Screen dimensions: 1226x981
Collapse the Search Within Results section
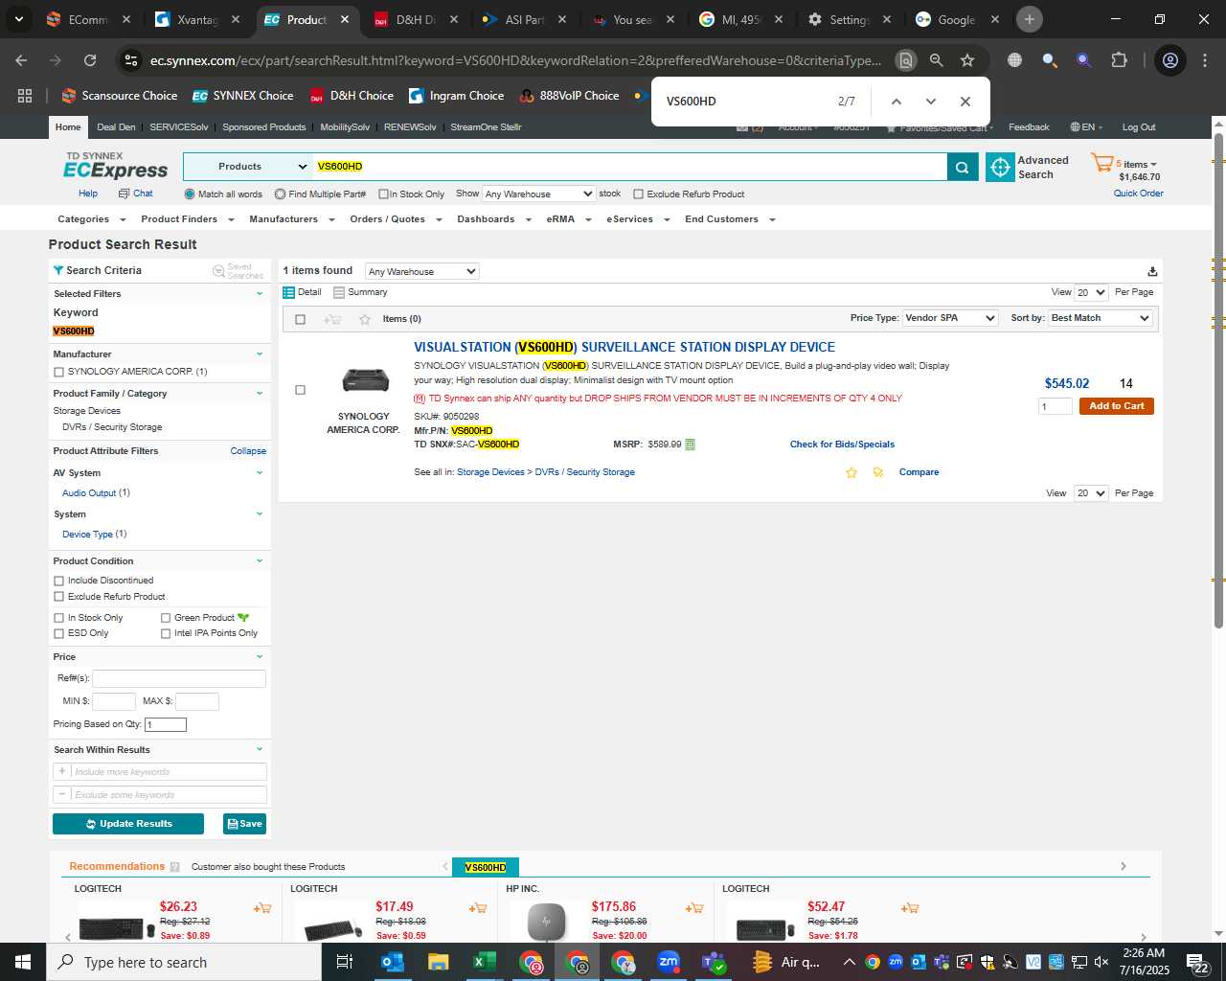pos(259,750)
